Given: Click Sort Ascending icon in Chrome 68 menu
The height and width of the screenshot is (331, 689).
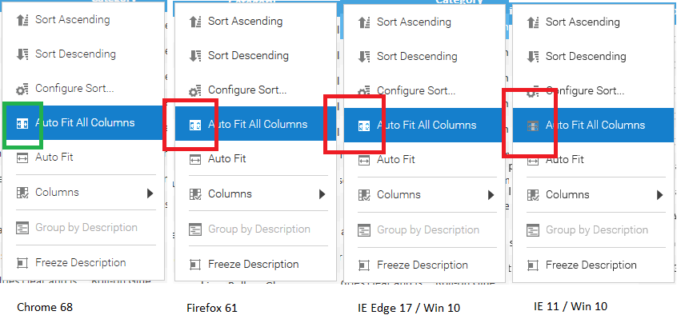Looking at the screenshot, I should coord(22,20).
